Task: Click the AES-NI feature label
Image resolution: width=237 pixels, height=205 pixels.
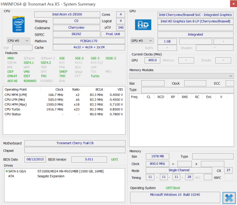Action: pyautogui.click(x=12, y=81)
